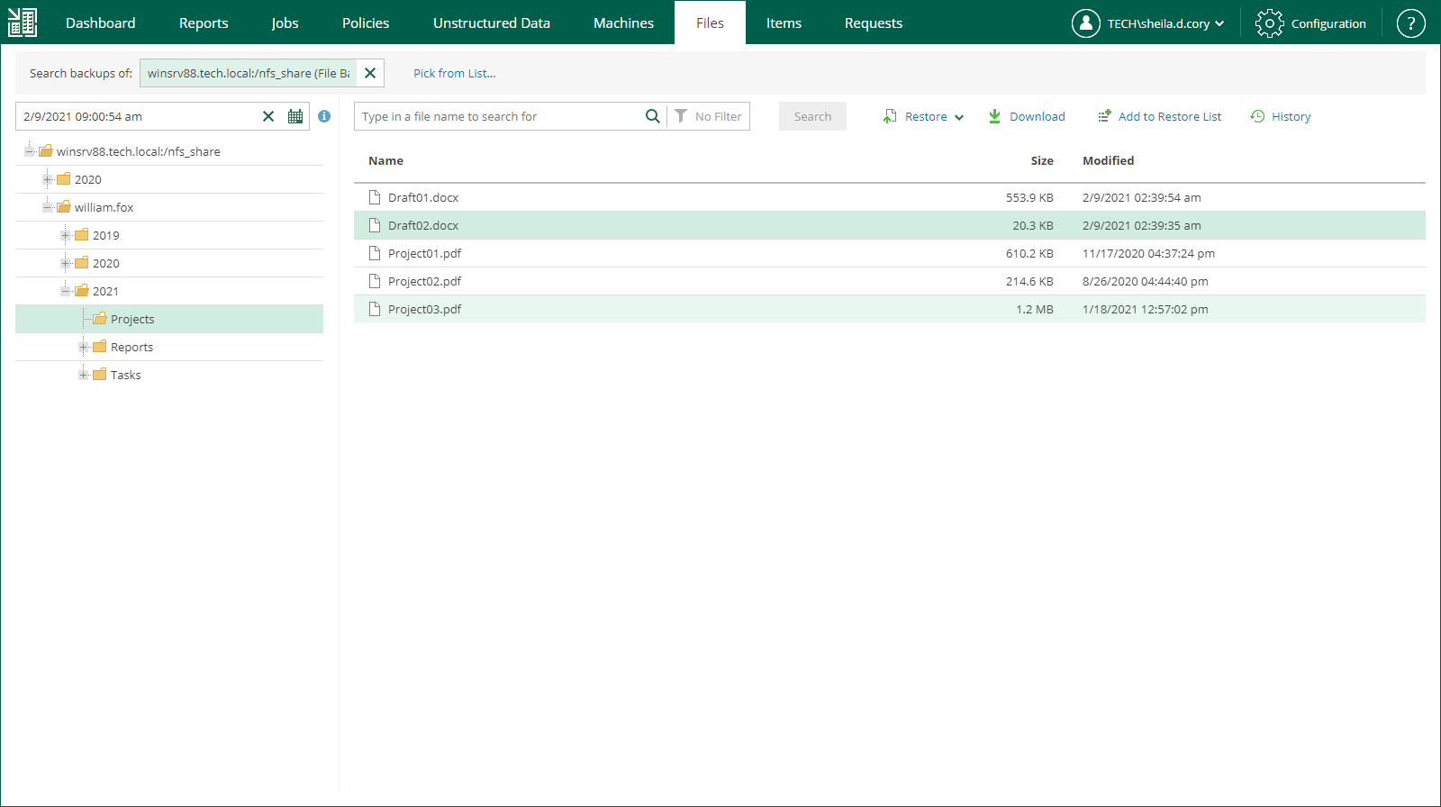
Task: Remove the winsrv88 backup search selection
Action: tap(370, 73)
